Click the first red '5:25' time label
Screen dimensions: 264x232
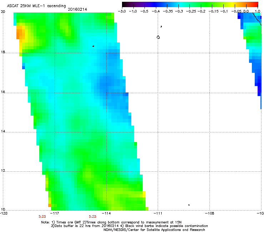pos(42,217)
